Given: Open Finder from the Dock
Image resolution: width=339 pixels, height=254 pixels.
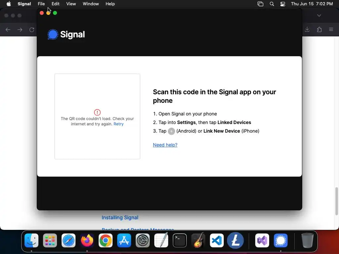Looking at the screenshot, I should tap(31, 240).
